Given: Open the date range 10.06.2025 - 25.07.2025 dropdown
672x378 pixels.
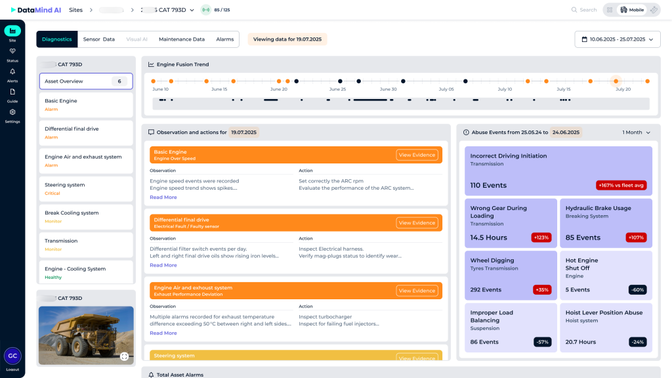Looking at the screenshot, I should [x=617, y=39].
